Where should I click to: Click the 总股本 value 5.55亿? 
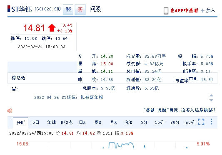[108, 89]
